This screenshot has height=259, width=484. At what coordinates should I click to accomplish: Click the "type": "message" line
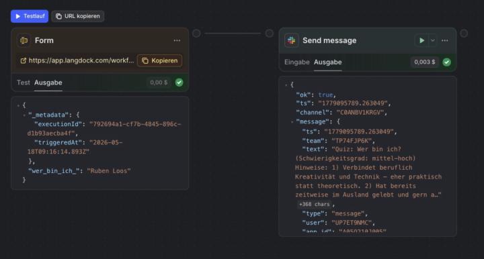tap(335, 213)
